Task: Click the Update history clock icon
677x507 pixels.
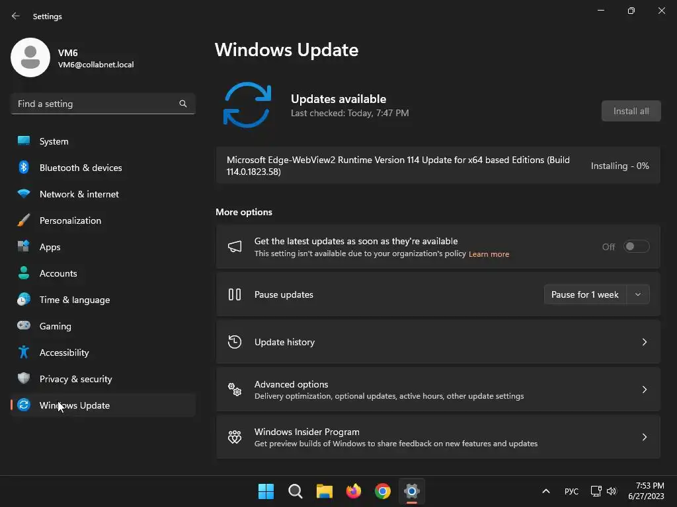Action: point(235,342)
